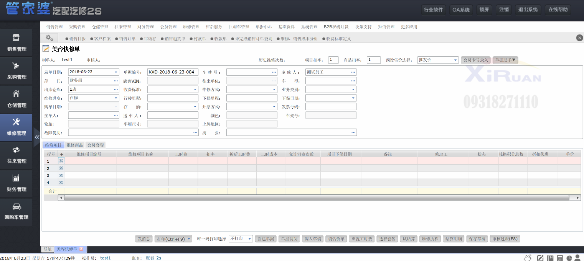Browse 主修人 with ellipsis button
584x261 pixels.
pyautogui.click(x=353, y=72)
